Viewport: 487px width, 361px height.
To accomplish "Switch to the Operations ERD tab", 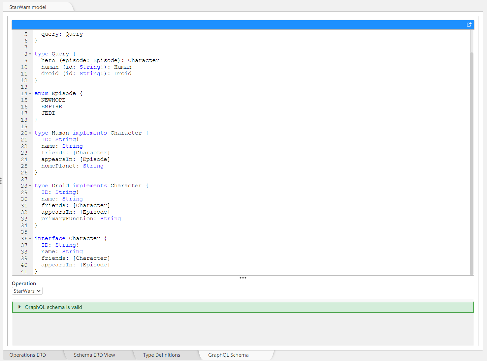I will [28, 355].
